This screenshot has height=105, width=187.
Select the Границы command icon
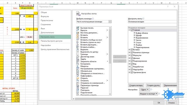click(78, 54)
